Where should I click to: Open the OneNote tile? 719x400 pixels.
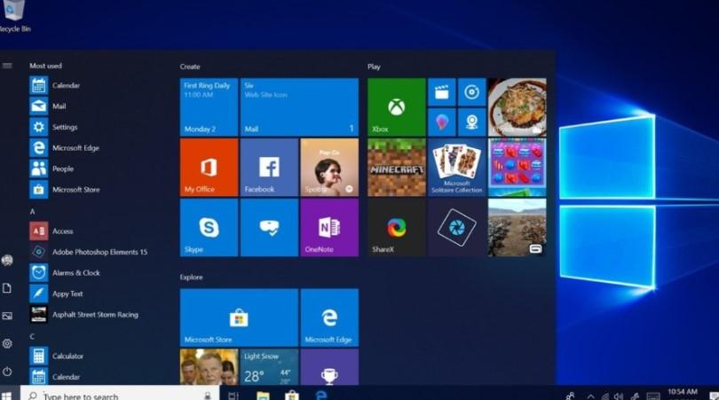(x=329, y=227)
